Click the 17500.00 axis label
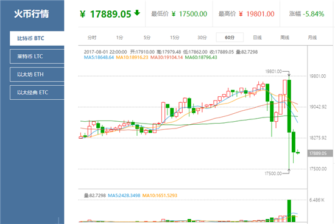The height and width of the screenshot is (224, 335). tap(318, 169)
